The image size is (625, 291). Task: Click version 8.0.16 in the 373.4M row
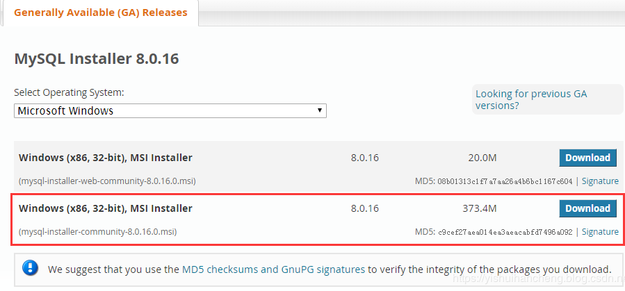(x=365, y=208)
